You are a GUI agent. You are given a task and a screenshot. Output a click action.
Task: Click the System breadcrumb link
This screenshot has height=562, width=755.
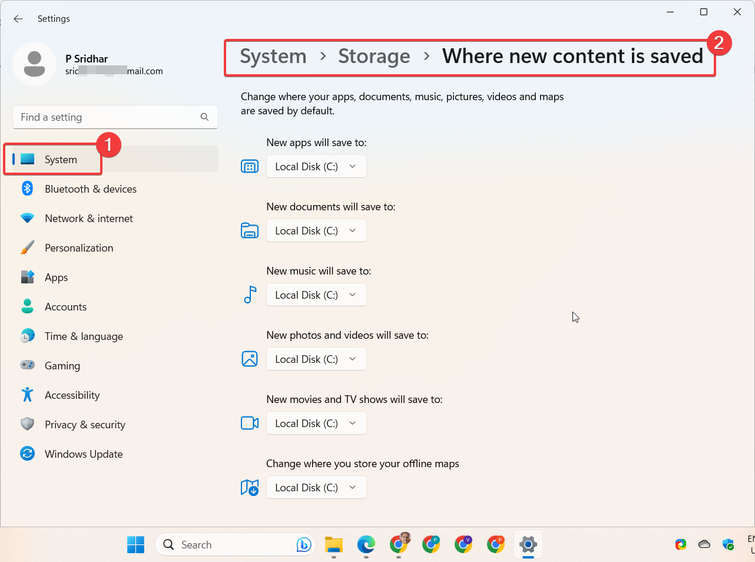click(273, 57)
